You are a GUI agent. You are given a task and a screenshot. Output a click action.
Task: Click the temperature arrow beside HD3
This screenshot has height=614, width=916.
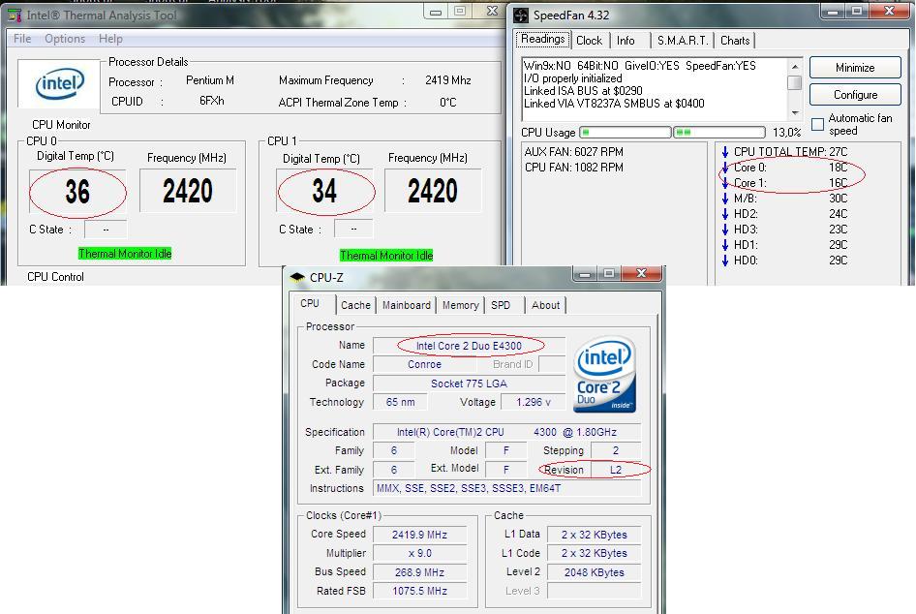coord(725,230)
